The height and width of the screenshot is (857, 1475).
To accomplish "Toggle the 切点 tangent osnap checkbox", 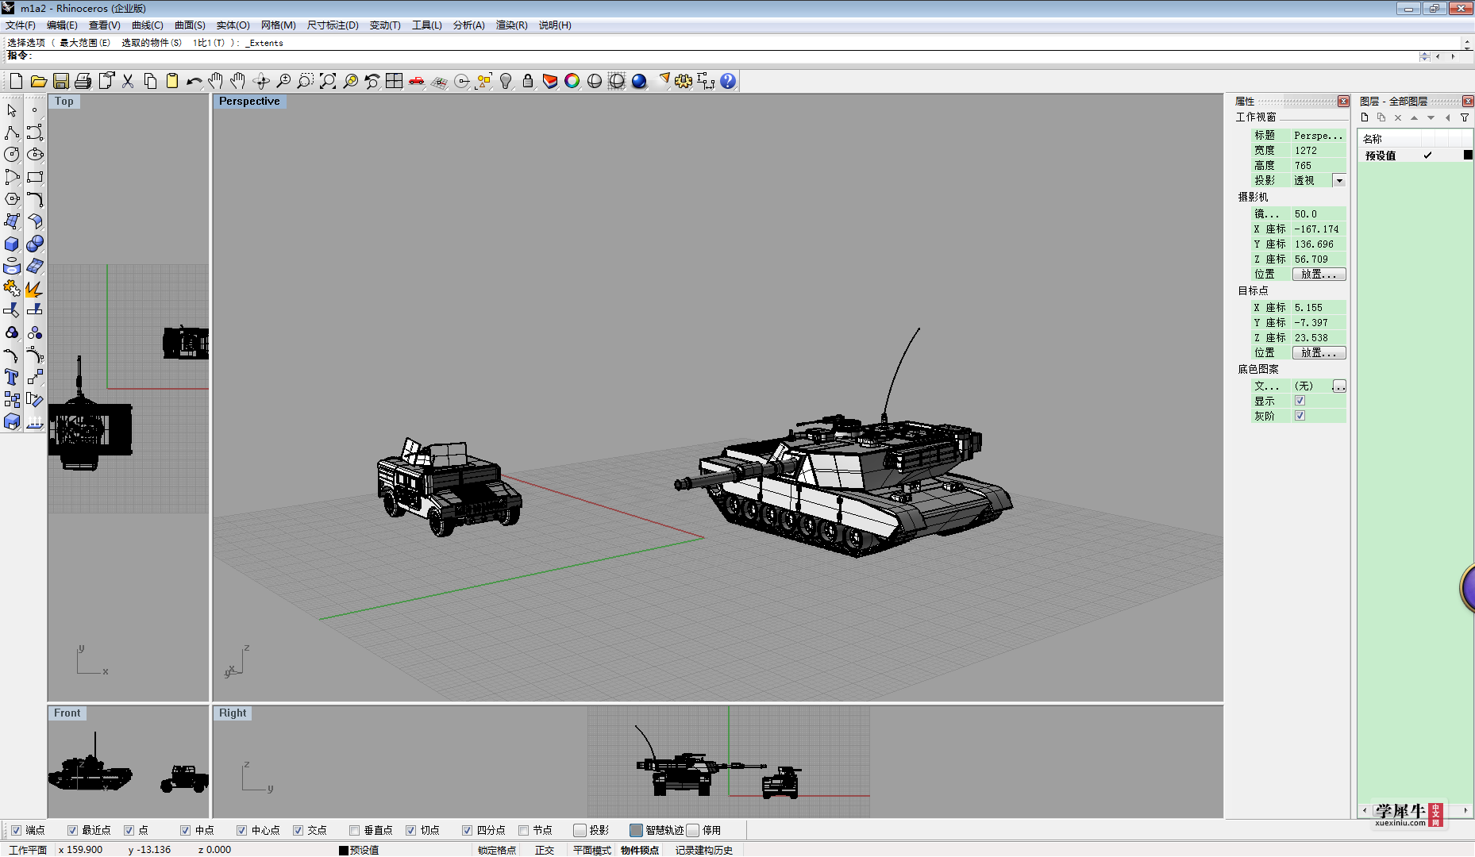I will pyautogui.click(x=410, y=830).
